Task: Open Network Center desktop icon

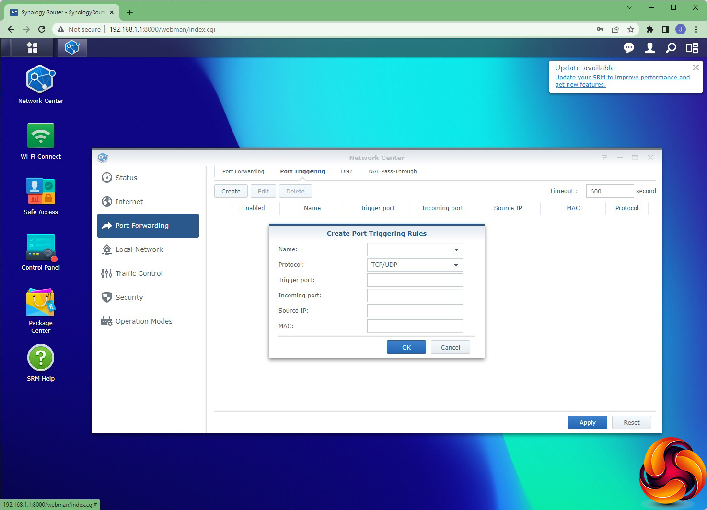Action: [41, 85]
